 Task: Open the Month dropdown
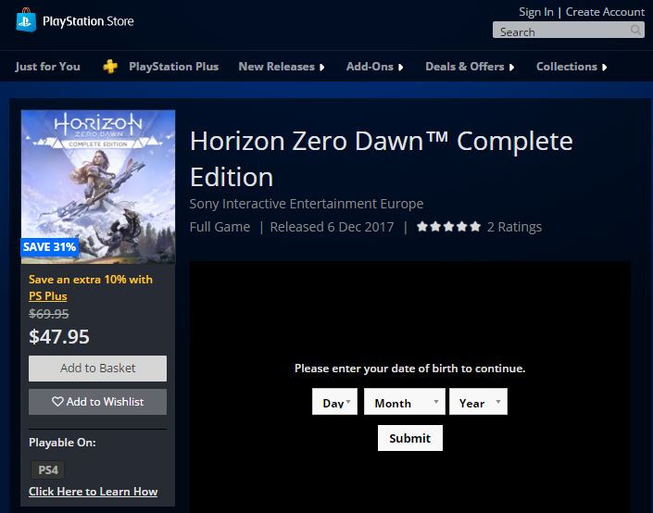click(x=405, y=402)
